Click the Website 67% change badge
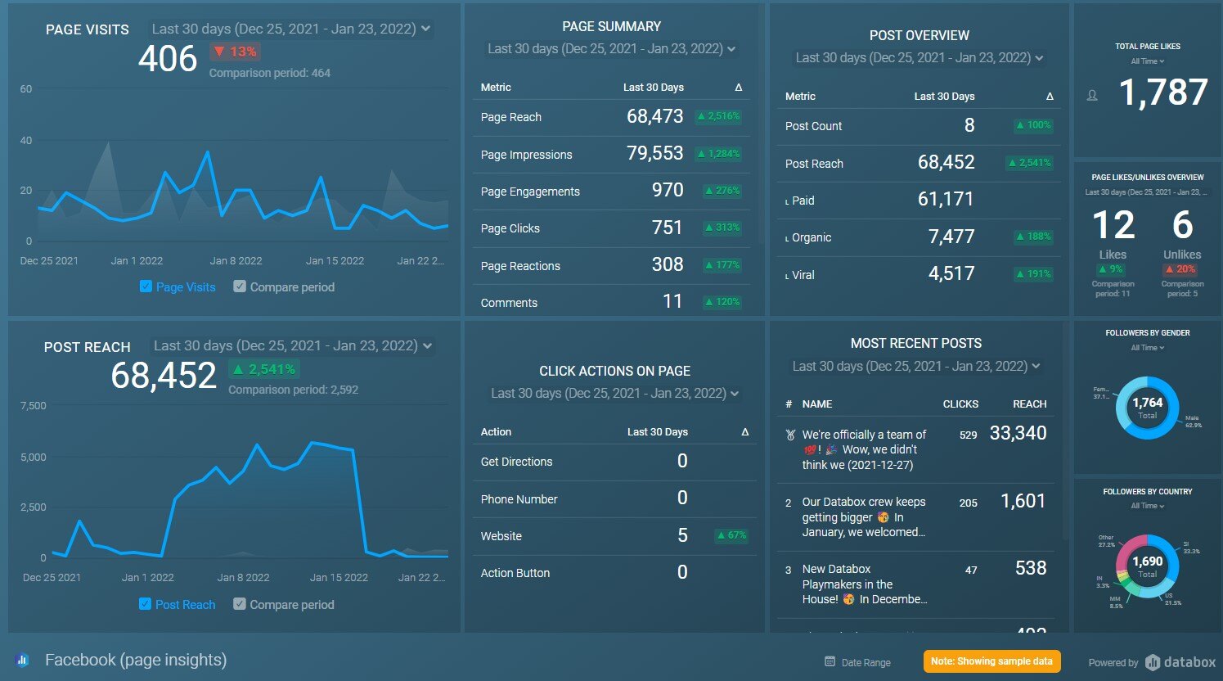Screen dimensions: 1223x681 pos(731,535)
